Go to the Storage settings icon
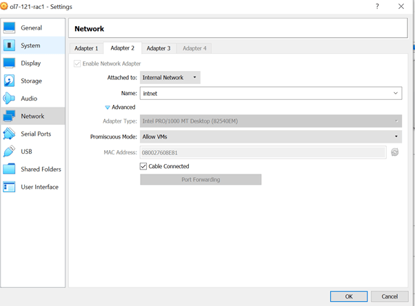415x306 pixels. point(9,81)
